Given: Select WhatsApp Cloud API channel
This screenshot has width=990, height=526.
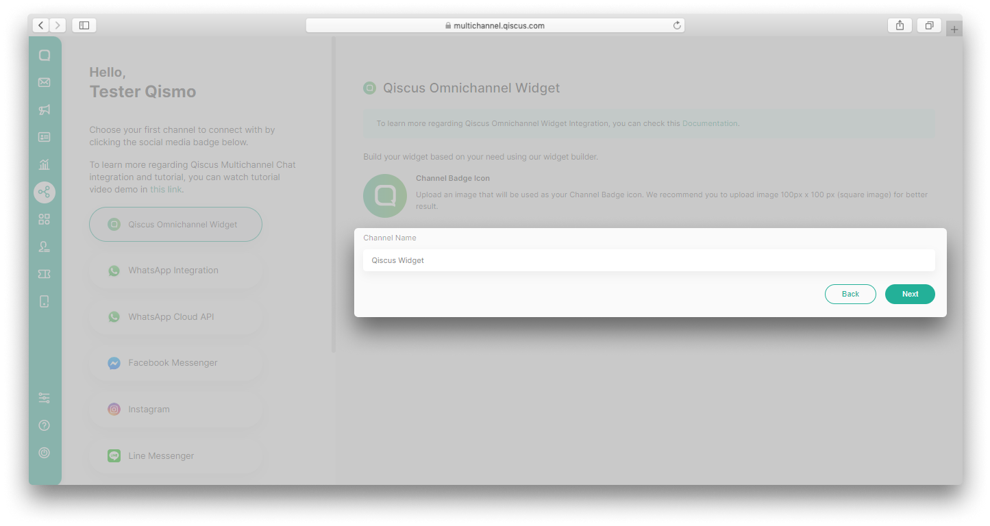Looking at the screenshot, I should pos(175,317).
